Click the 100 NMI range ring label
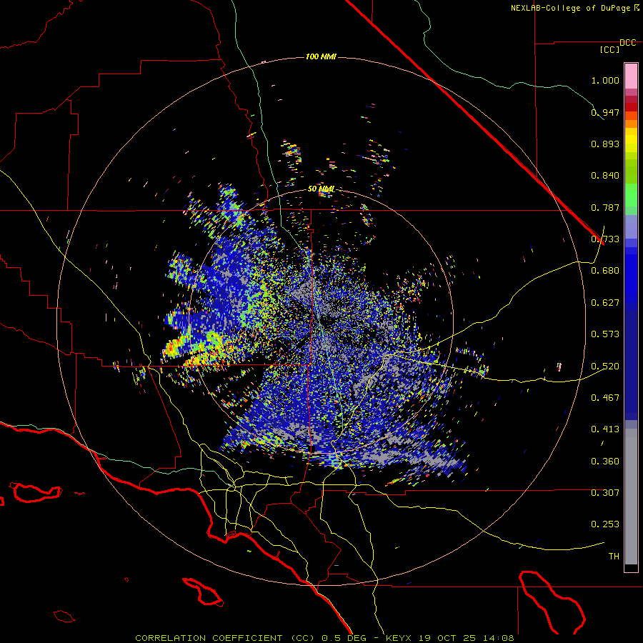The width and height of the screenshot is (643, 643). coord(321,56)
